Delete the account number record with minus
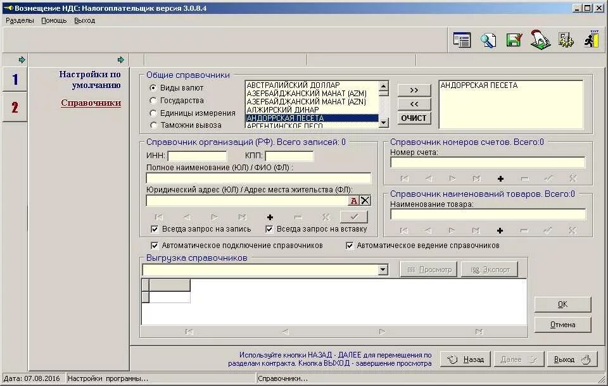The width and height of the screenshot is (608, 386). (524, 178)
